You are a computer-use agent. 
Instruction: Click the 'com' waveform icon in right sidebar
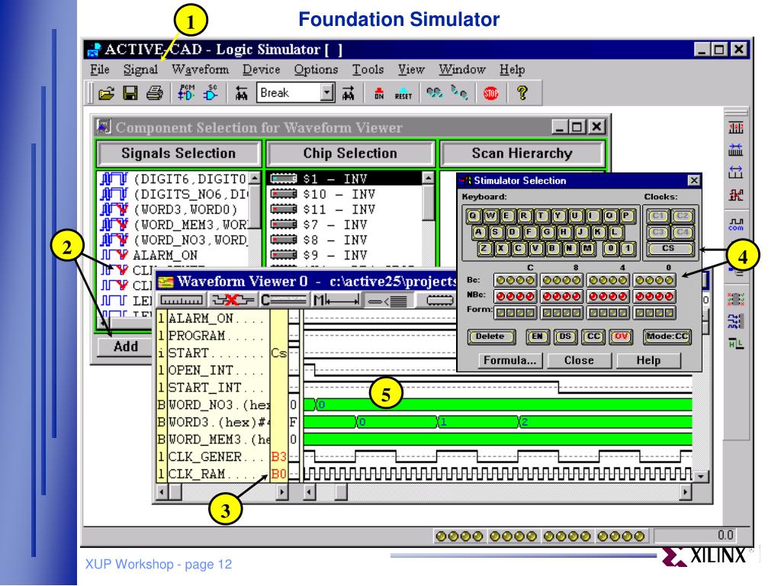pyautogui.click(x=736, y=224)
